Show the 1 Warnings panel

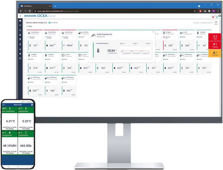coord(215,53)
